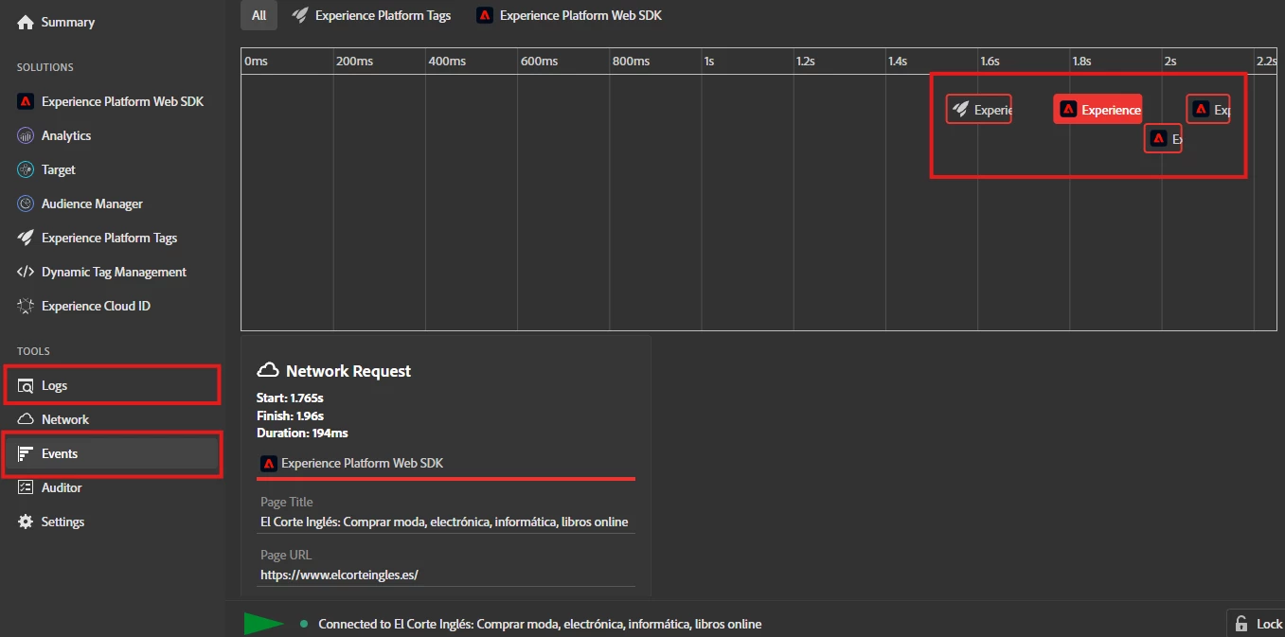Click the Network Request heading
This screenshot has height=637, width=1285.
point(348,371)
